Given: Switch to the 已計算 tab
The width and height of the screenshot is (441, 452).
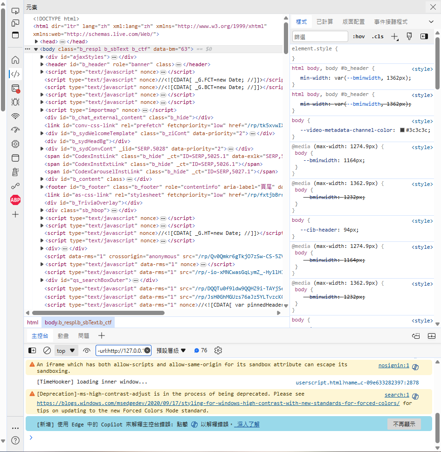Looking at the screenshot, I should 324,21.
